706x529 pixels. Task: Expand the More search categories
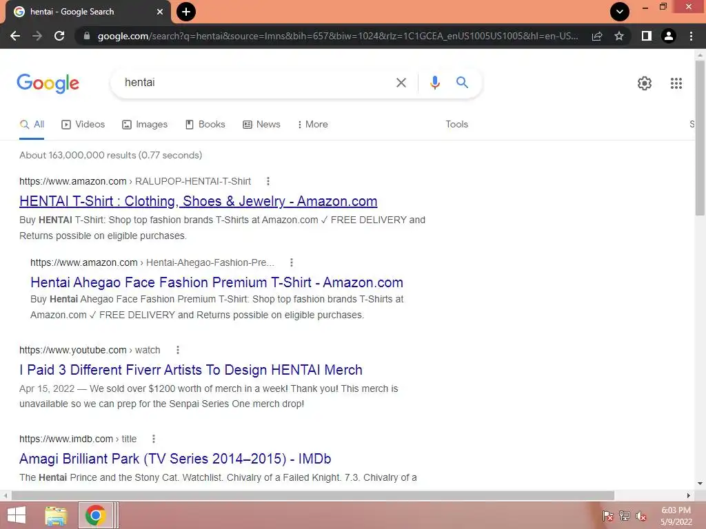[312, 125]
